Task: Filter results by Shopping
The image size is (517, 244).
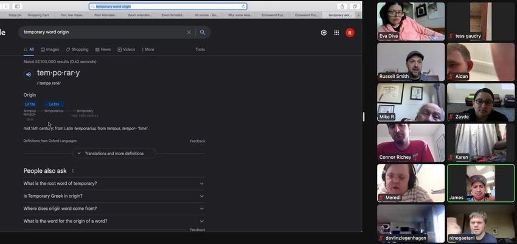Action: click(77, 50)
